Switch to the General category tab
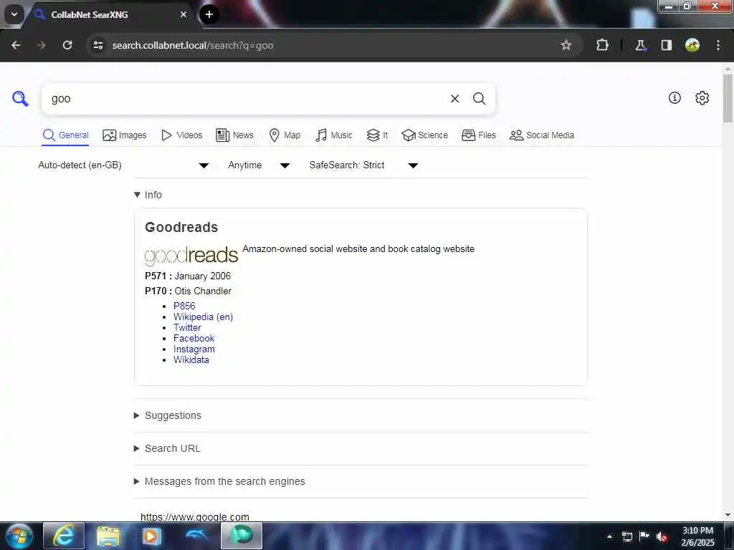734x550 pixels. 65,135
